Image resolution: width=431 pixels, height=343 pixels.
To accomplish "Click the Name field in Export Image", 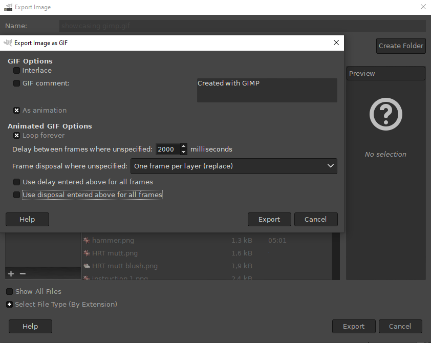I will [243, 26].
